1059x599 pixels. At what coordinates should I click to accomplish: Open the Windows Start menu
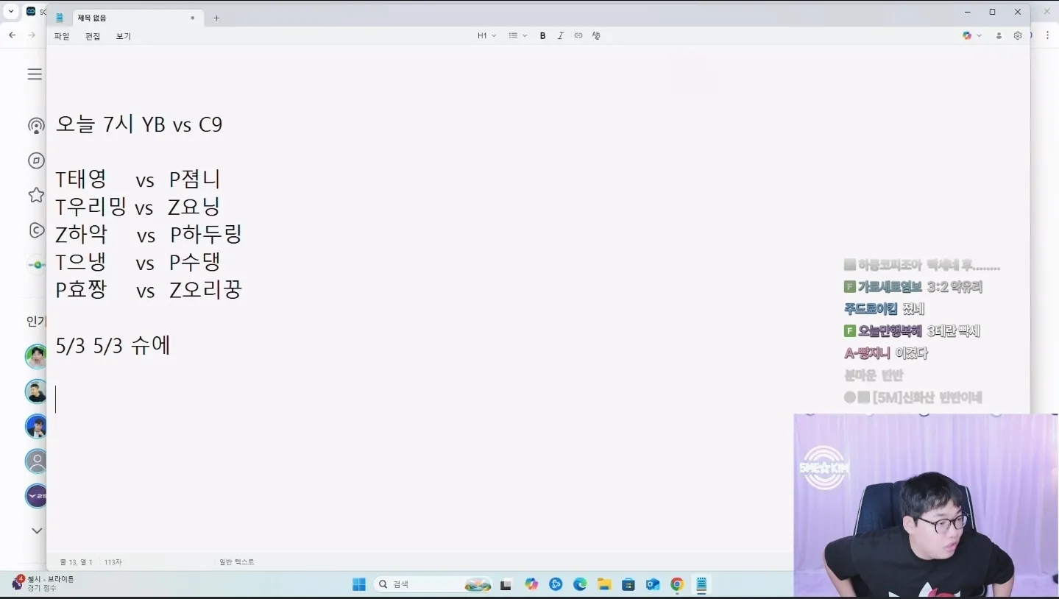(359, 584)
